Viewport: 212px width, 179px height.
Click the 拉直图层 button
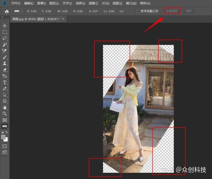point(172,11)
